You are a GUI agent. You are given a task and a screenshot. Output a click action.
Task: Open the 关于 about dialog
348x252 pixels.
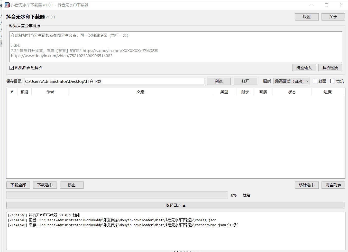pyautogui.click(x=333, y=17)
